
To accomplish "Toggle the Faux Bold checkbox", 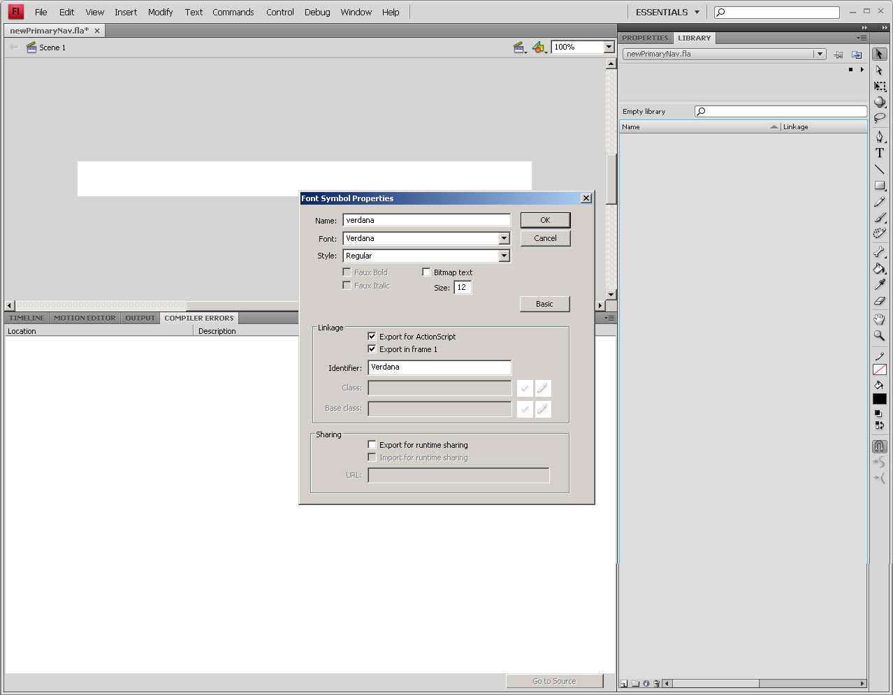I will click(x=347, y=272).
